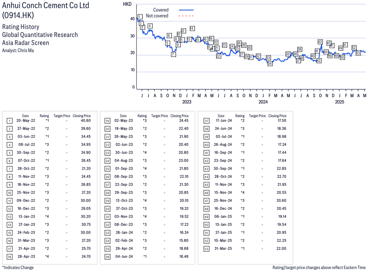The width and height of the screenshot is (370, 270).
Task: Click the closing price 40.60
Action: click(x=86, y=121)
